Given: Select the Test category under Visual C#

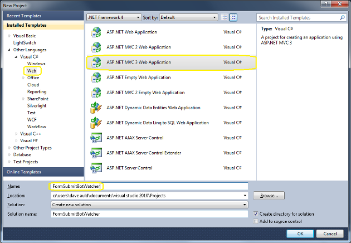Looking at the screenshot, I should [x=31, y=113].
